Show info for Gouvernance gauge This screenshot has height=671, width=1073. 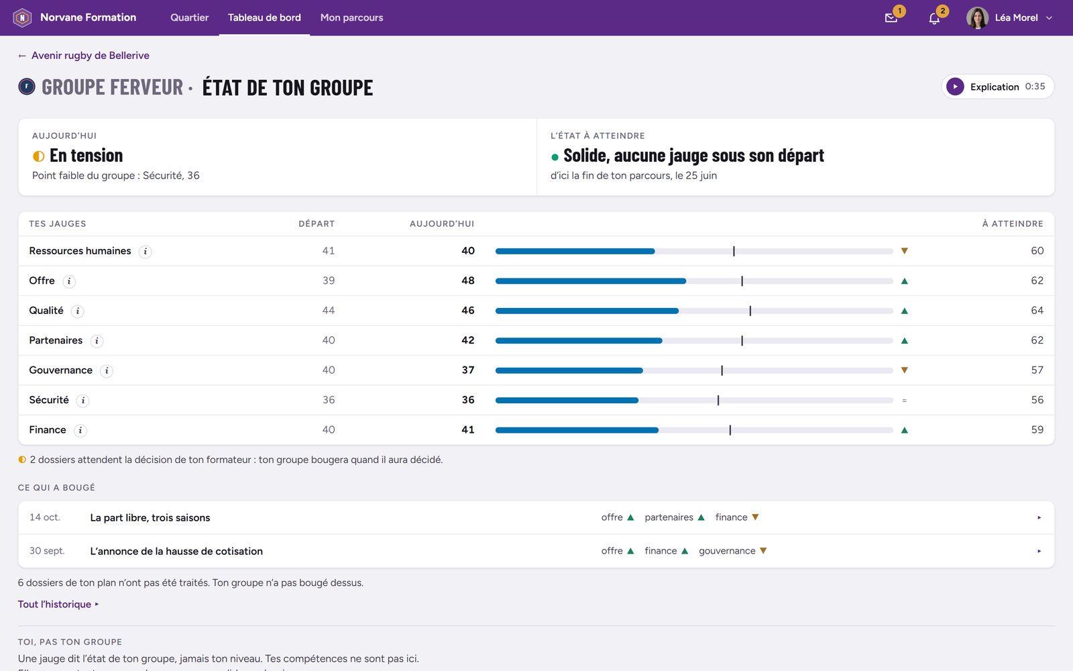coord(107,370)
